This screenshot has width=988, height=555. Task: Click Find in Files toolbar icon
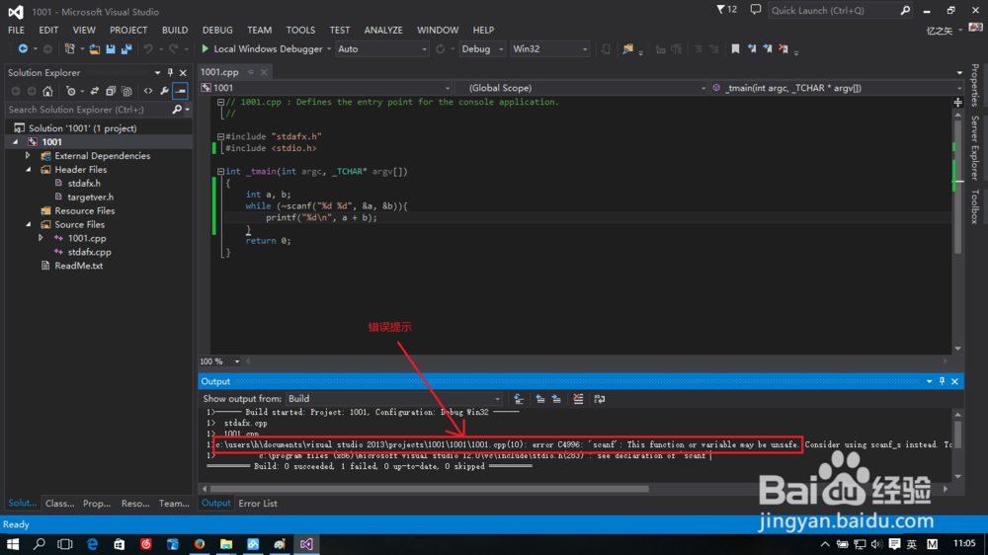[x=627, y=48]
